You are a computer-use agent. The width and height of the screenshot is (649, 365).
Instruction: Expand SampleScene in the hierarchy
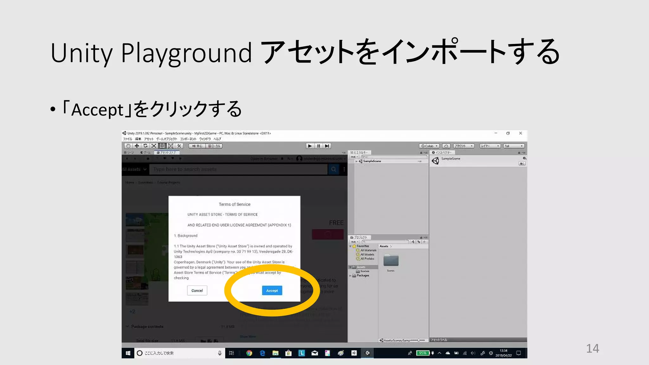click(x=357, y=161)
